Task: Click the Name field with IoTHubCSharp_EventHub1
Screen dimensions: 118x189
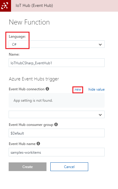Action: pyautogui.click(x=57, y=63)
